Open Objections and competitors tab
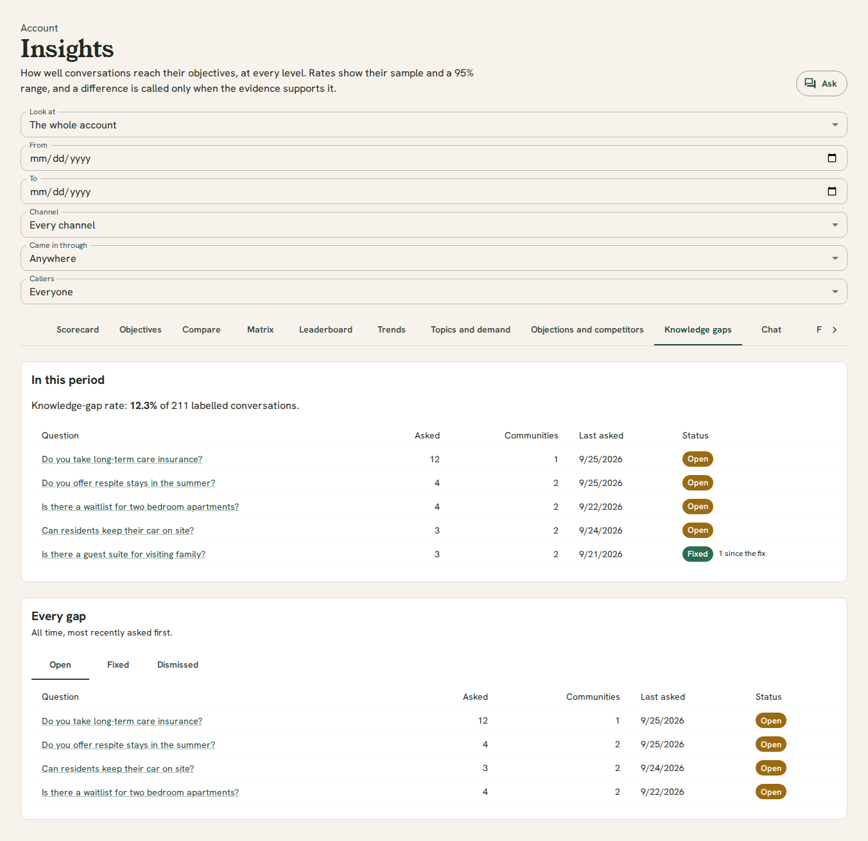 (x=587, y=329)
